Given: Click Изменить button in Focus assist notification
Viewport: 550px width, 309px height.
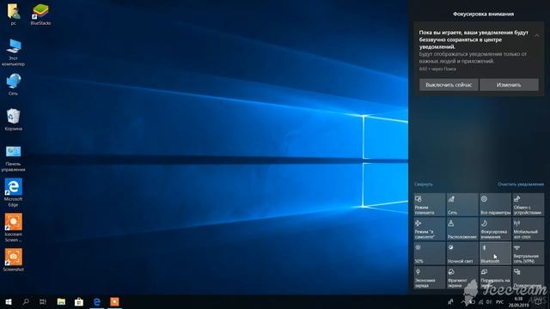Looking at the screenshot, I should pyautogui.click(x=509, y=85).
